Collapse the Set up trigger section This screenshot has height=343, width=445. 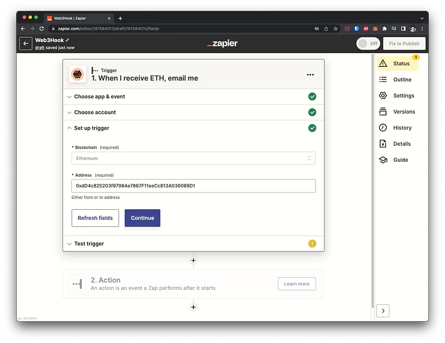pos(193,128)
